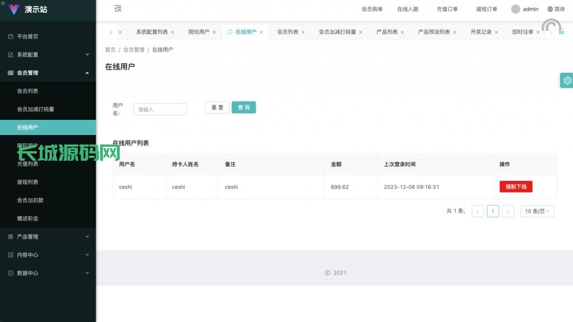Collapse the 会员管理 sidebar menu
This screenshot has width=573, height=322.
tap(48, 73)
